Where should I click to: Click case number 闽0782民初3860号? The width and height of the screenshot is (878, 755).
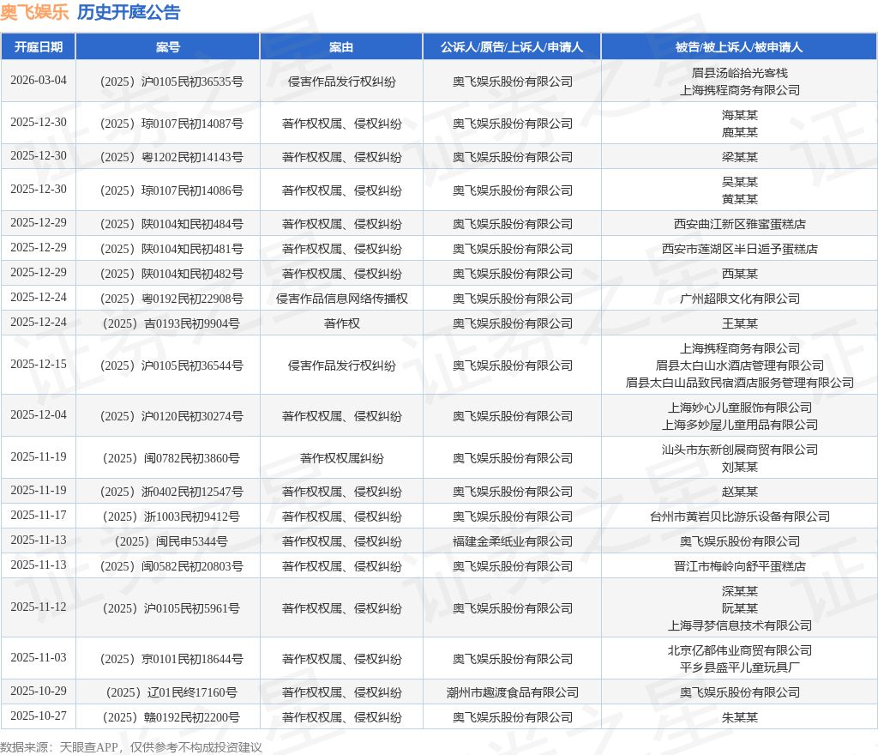171,459
